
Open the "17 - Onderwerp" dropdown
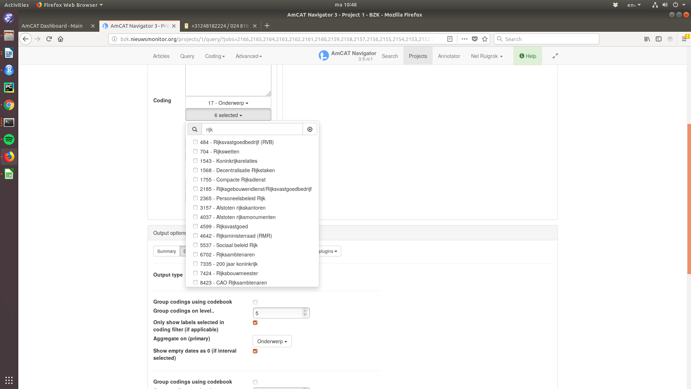click(x=228, y=103)
